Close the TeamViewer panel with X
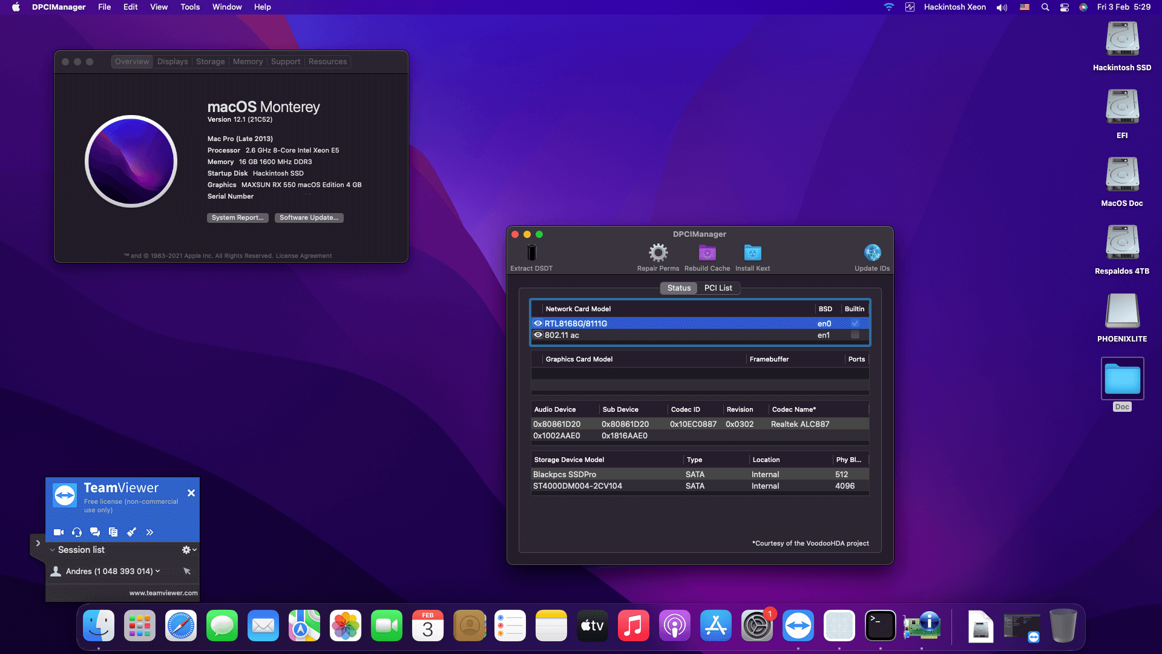 point(191,493)
